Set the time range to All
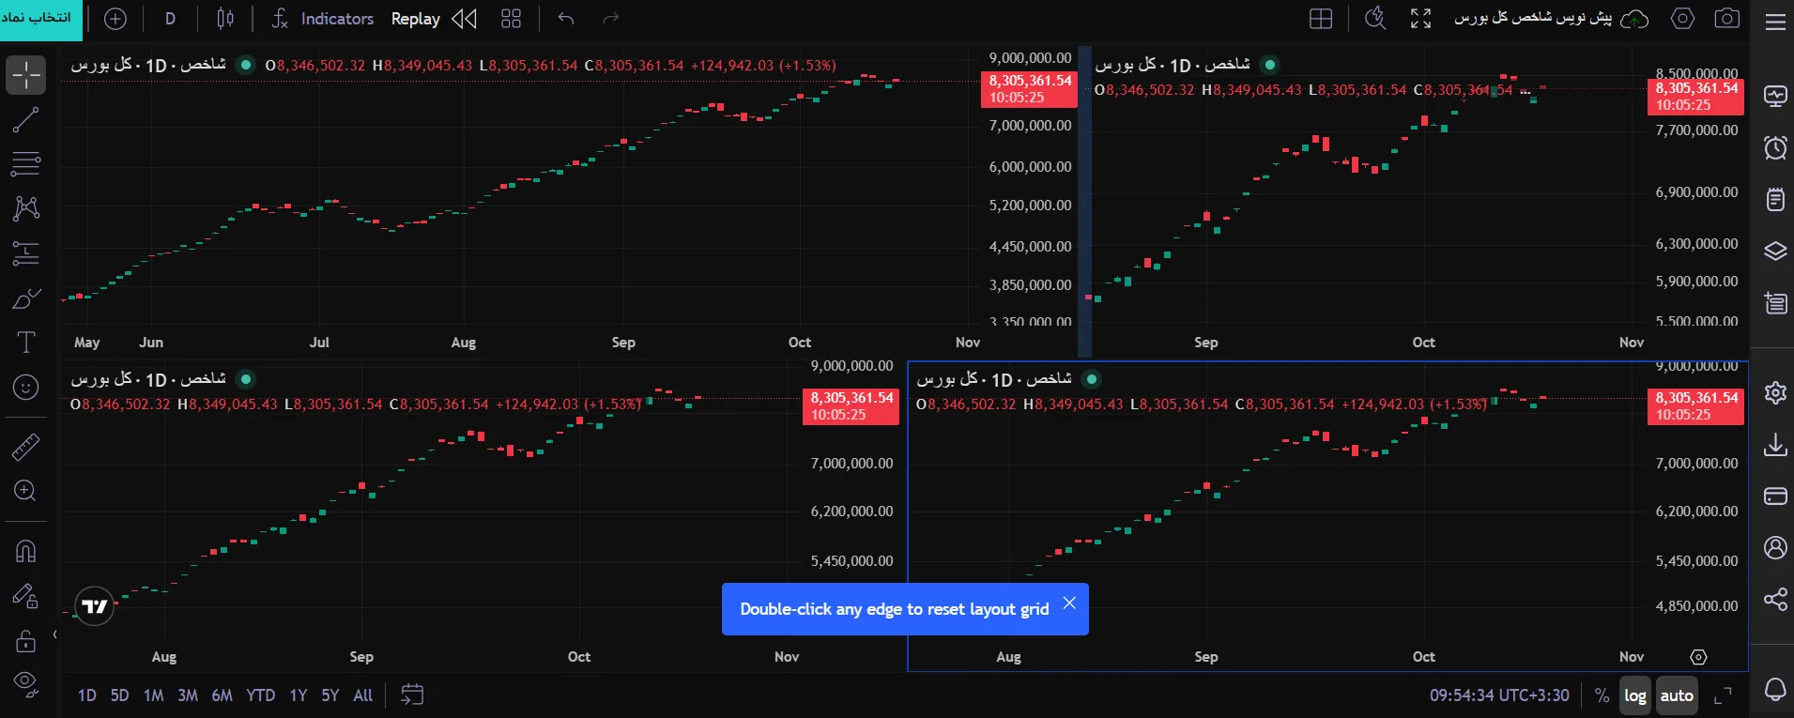This screenshot has width=1794, height=718. tap(363, 695)
